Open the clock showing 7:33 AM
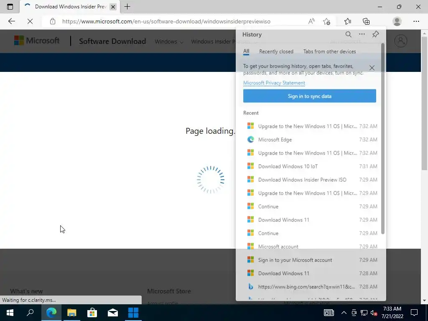 point(392,313)
